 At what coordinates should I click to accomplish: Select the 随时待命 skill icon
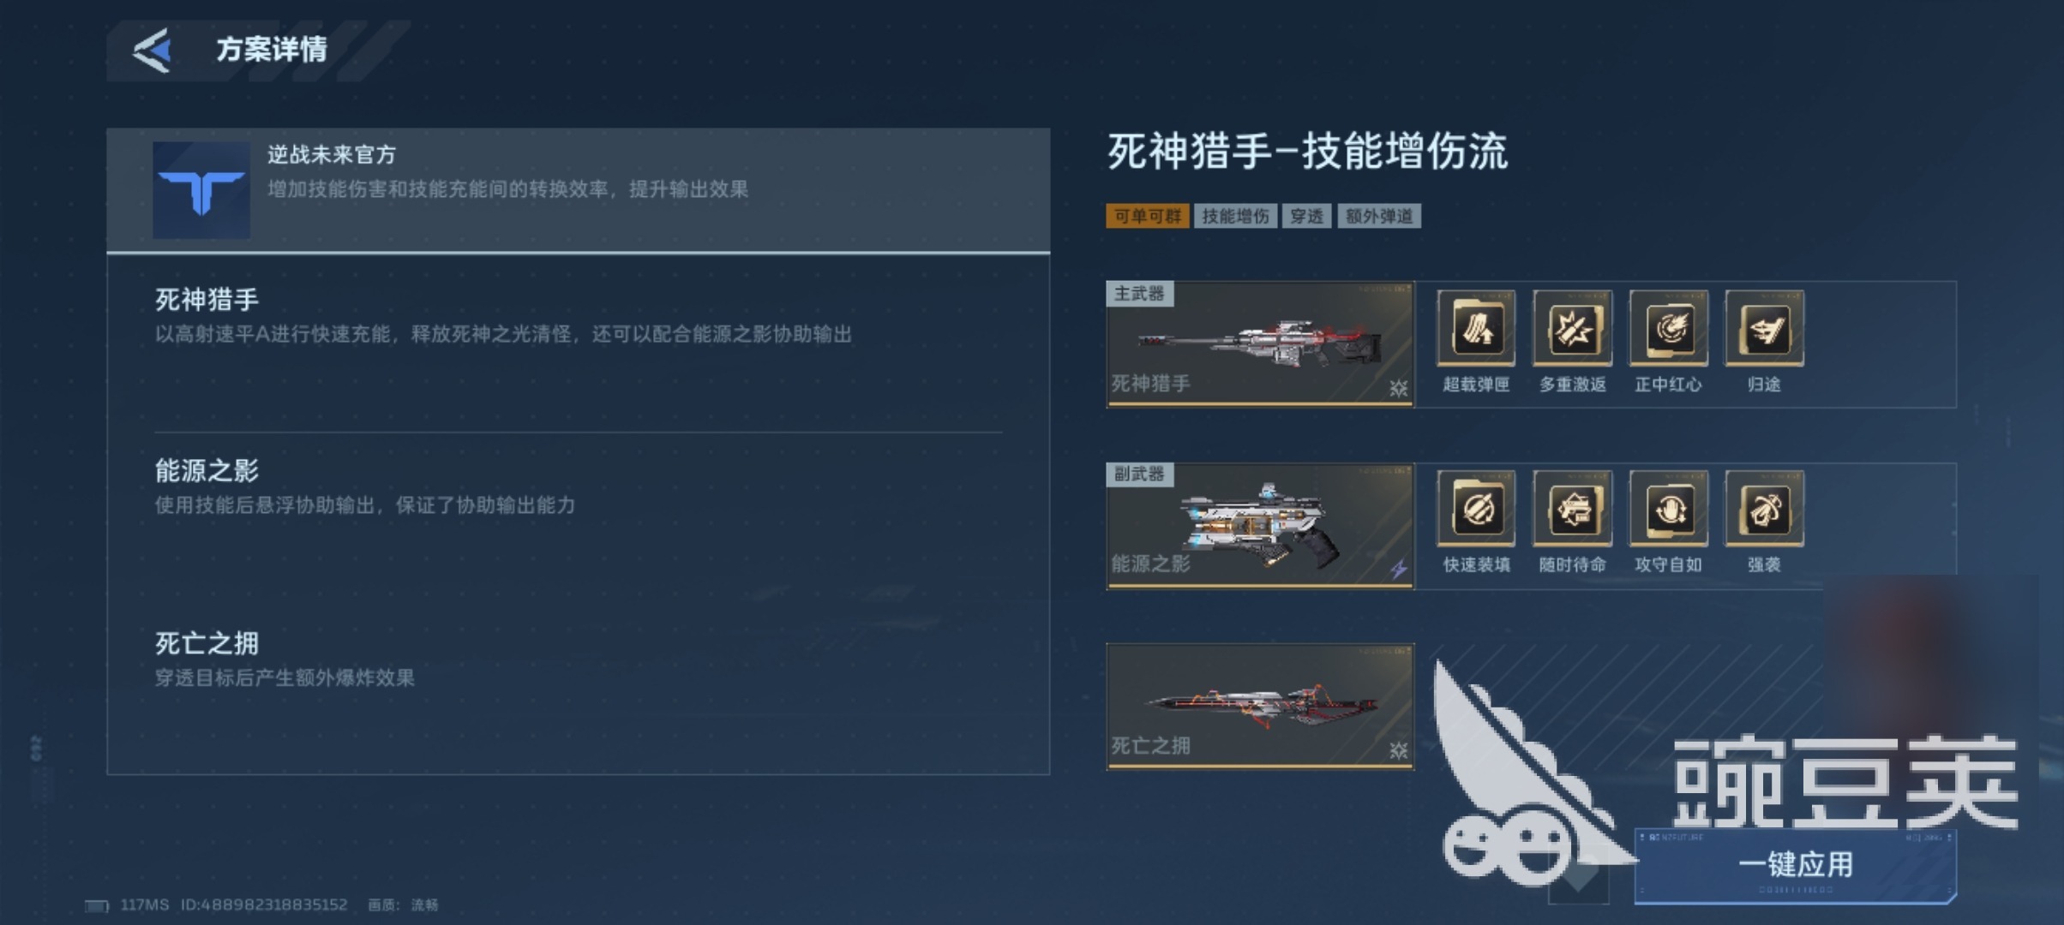click(x=1572, y=509)
